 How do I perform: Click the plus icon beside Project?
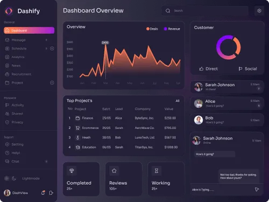click(x=52, y=83)
